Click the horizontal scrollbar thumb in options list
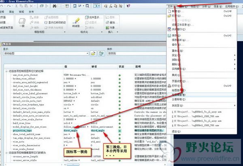 click(x=73, y=165)
